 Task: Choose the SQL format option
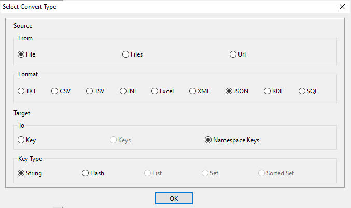pyautogui.click(x=302, y=91)
